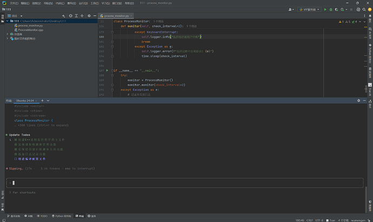
Task: Open the Help menu
Action: 129,3
